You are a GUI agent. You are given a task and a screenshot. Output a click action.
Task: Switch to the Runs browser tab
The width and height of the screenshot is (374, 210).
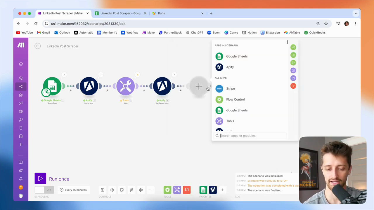click(178, 13)
